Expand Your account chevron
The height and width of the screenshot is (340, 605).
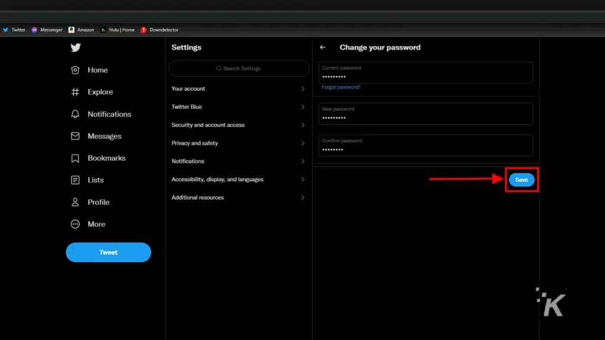click(303, 89)
